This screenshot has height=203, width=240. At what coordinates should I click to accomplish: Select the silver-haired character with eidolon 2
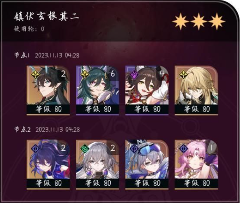click(x=98, y=165)
